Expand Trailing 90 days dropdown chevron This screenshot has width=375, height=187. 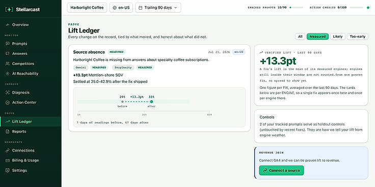(176, 8)
